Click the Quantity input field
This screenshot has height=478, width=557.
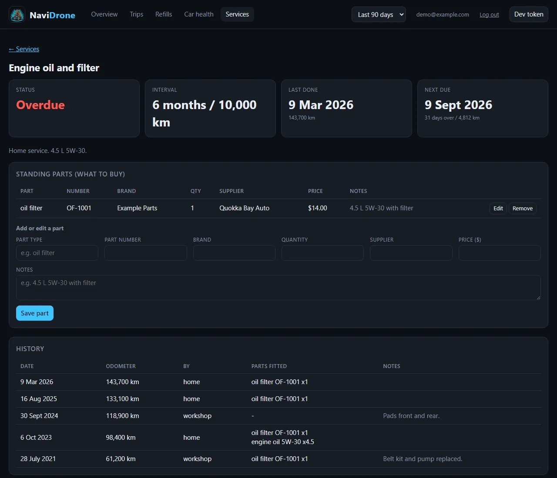click(x=322, y=253)
